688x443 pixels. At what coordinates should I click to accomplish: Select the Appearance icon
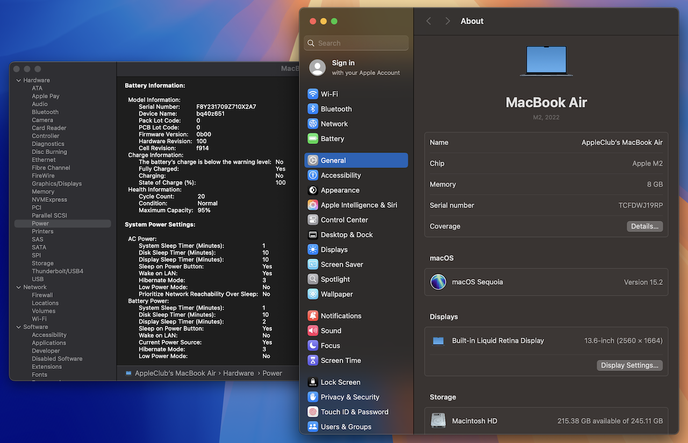click(x=313, y=190)
